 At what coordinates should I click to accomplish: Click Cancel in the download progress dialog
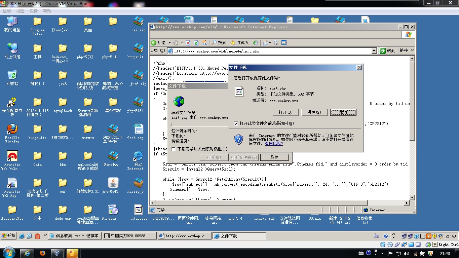[x=274, y=157]
